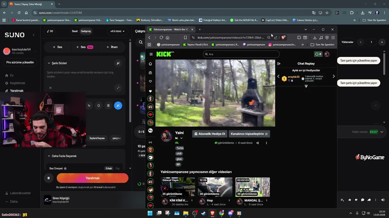The height and width of the screenshot is (218, 389).
Task: Select Gelişmiş mode in Suno
Action: tap(86, 31)
